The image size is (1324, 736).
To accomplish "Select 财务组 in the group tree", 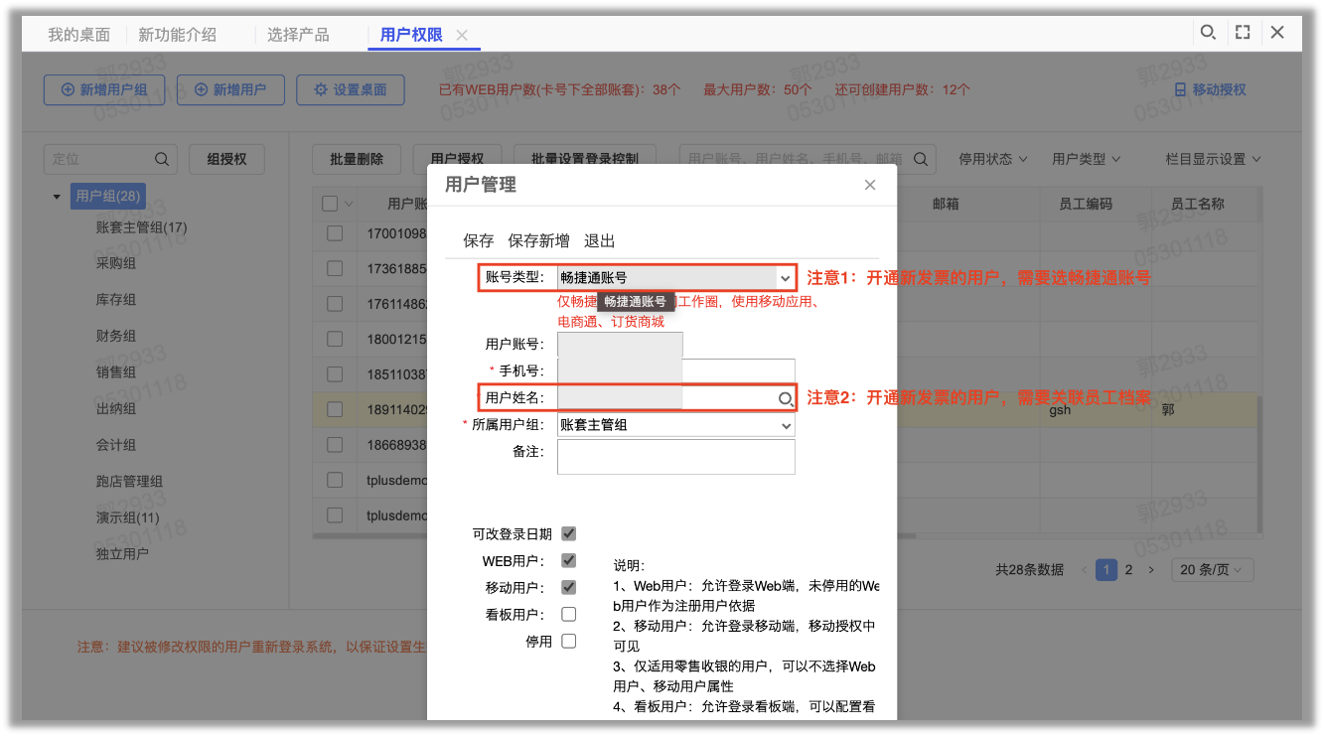I will coord(116,336).
